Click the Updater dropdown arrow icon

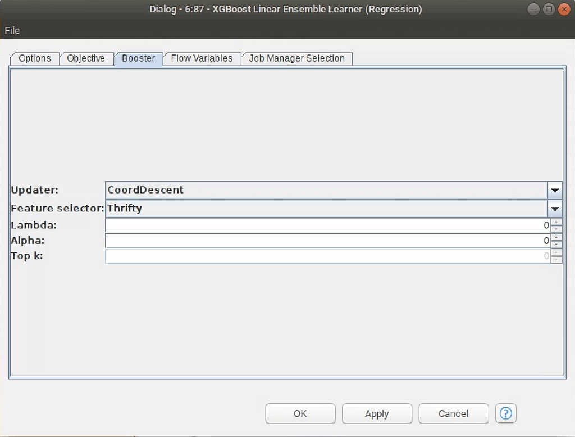[x=555, y=190]
